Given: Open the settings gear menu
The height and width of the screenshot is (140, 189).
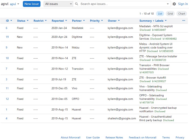Looking at the screenshot, I should coord(174,4).
